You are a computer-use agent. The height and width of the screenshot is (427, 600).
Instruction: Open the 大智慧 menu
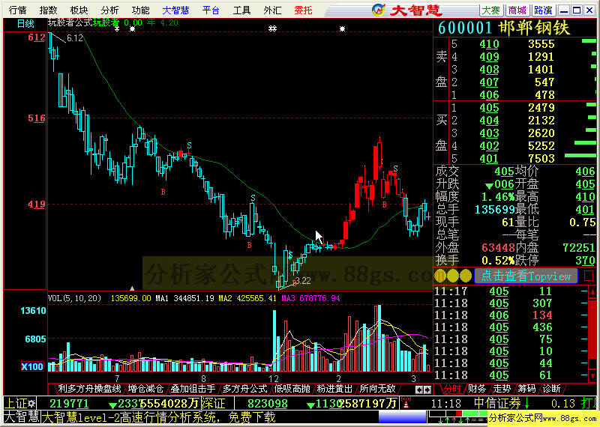click(x=175, y=10)
